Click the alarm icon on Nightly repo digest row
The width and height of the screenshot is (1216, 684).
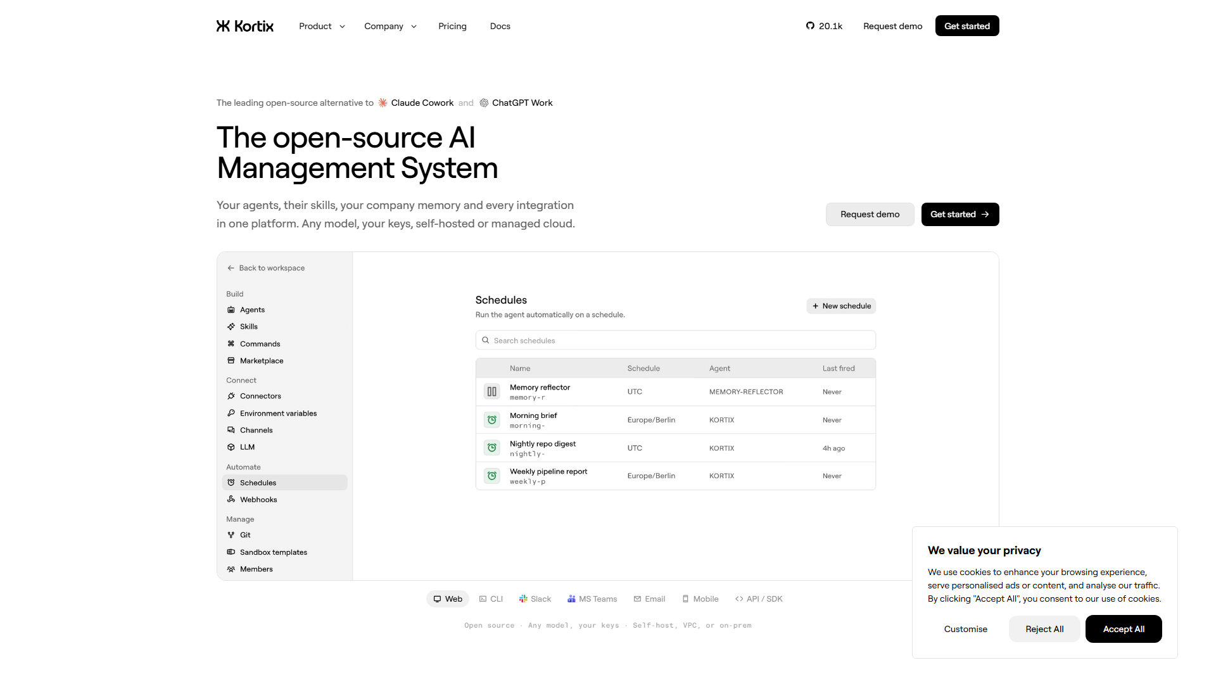point(492,448)
